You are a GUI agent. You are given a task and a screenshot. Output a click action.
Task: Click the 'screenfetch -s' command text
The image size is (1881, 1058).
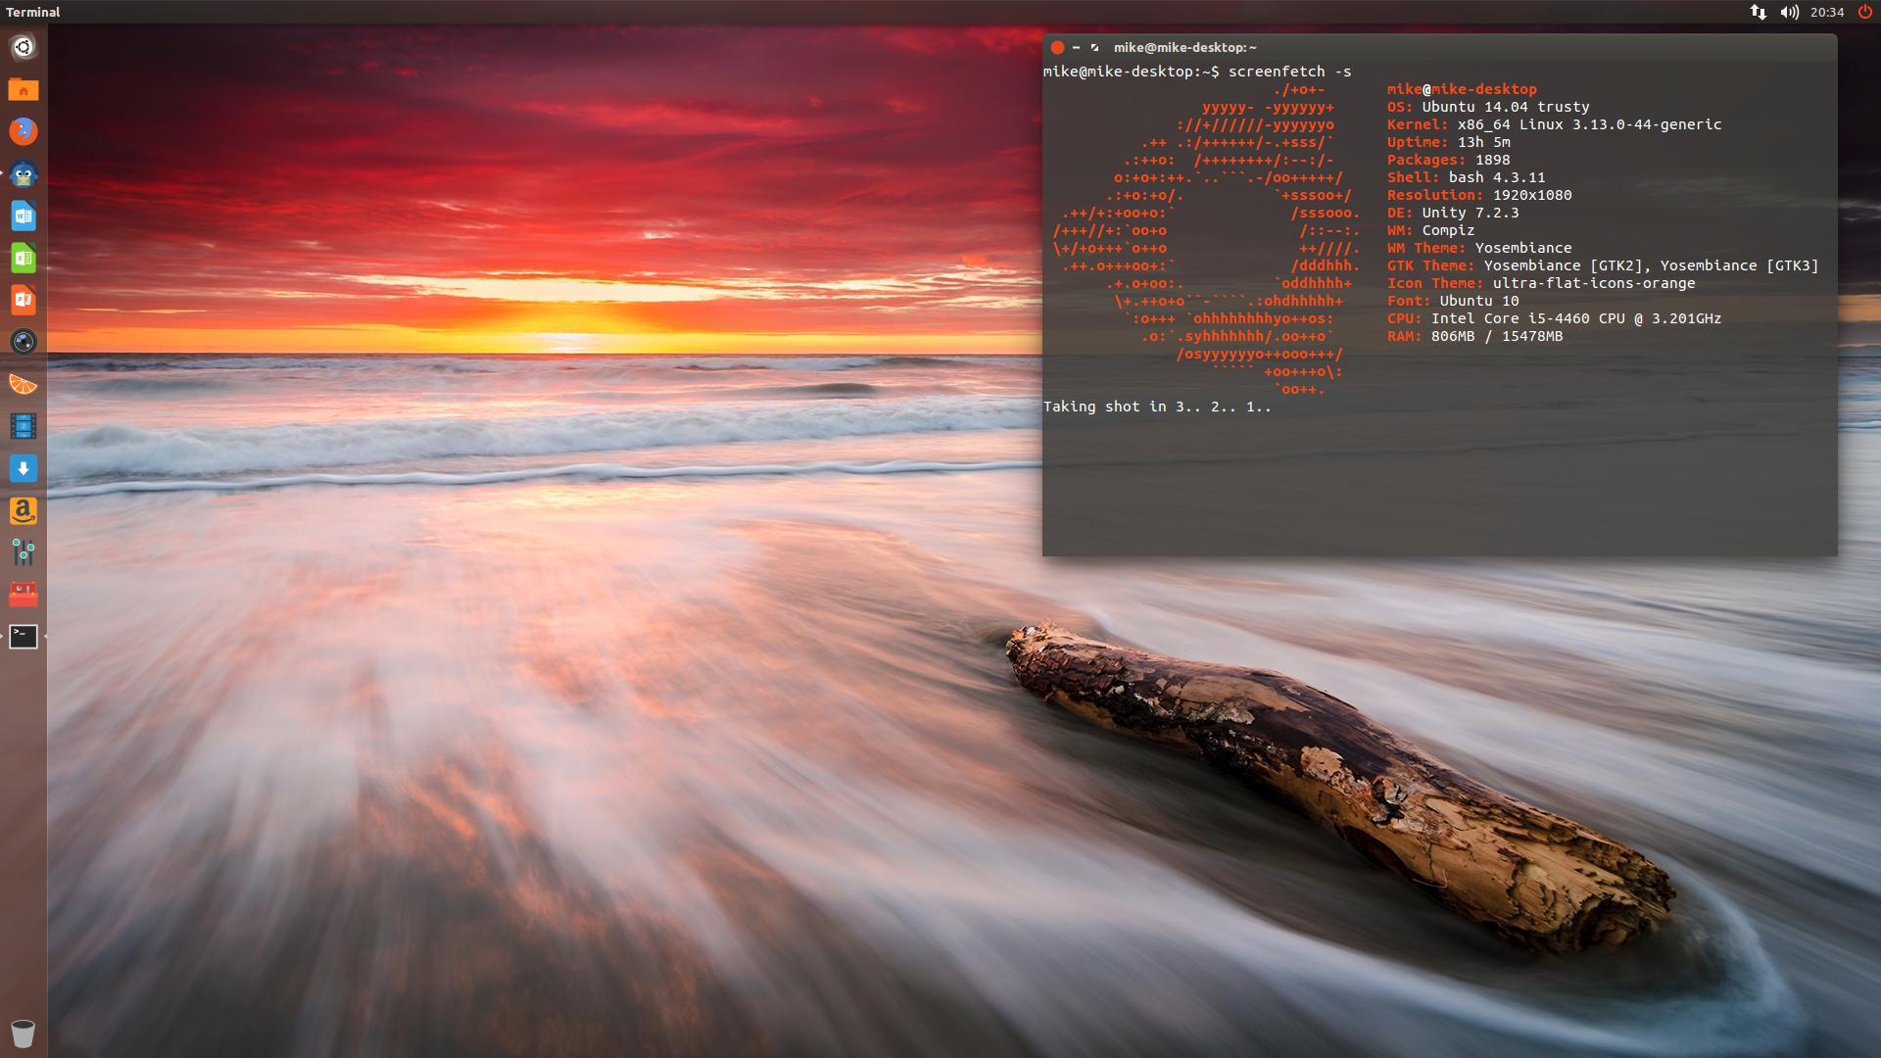[1289, 72]
